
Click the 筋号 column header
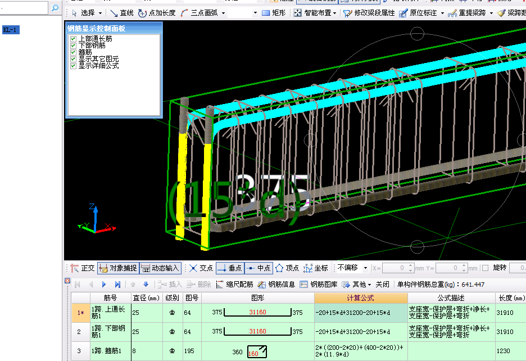click(x=110, y=298)
